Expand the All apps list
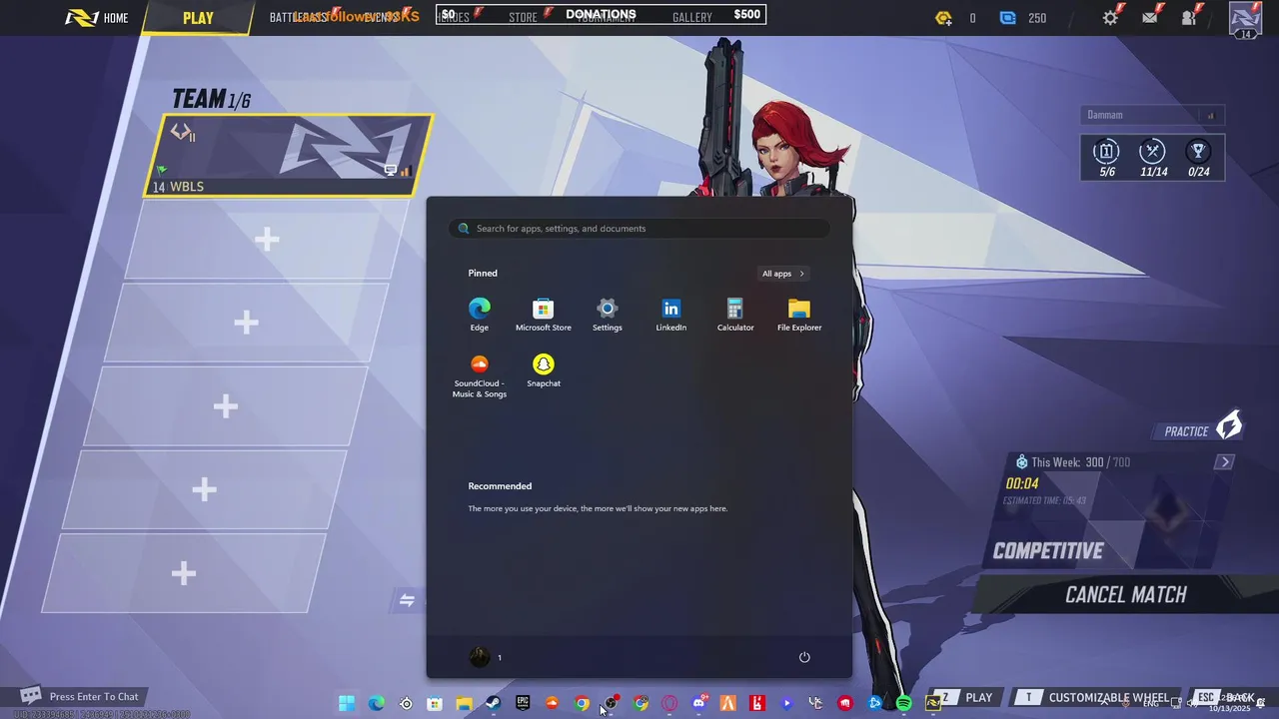 [782, 274]
